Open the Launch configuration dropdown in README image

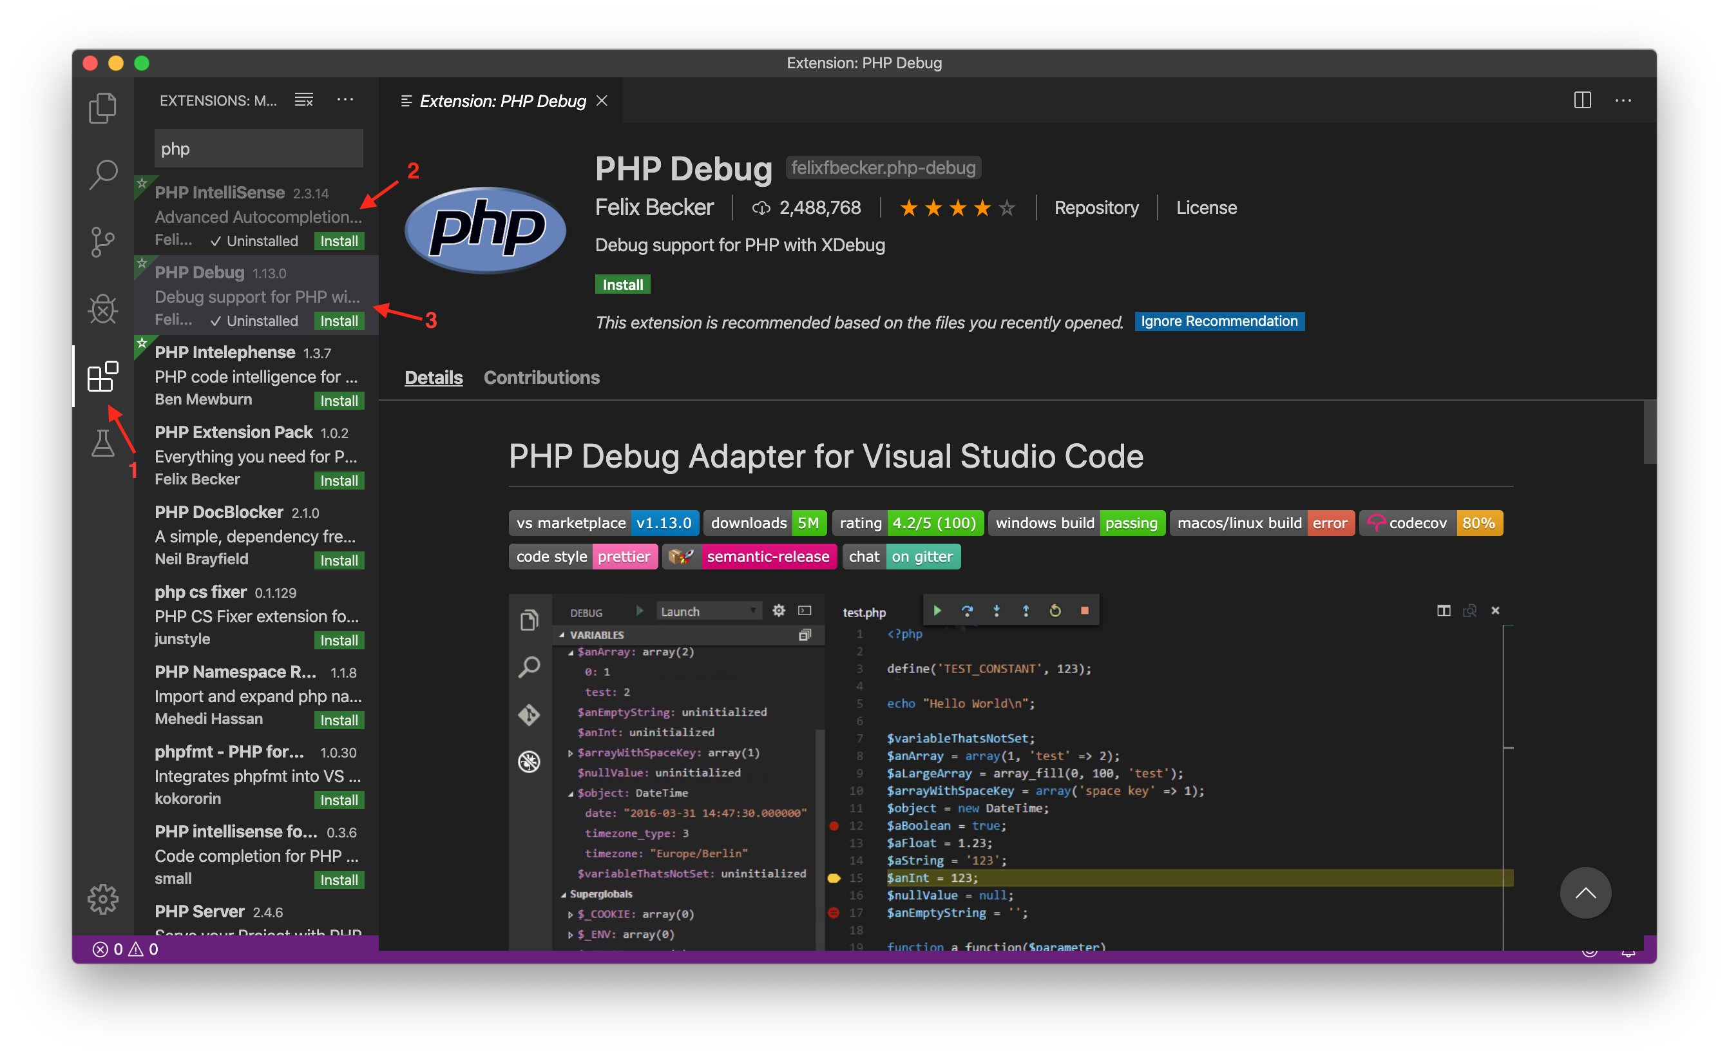(x=707, y=611)
